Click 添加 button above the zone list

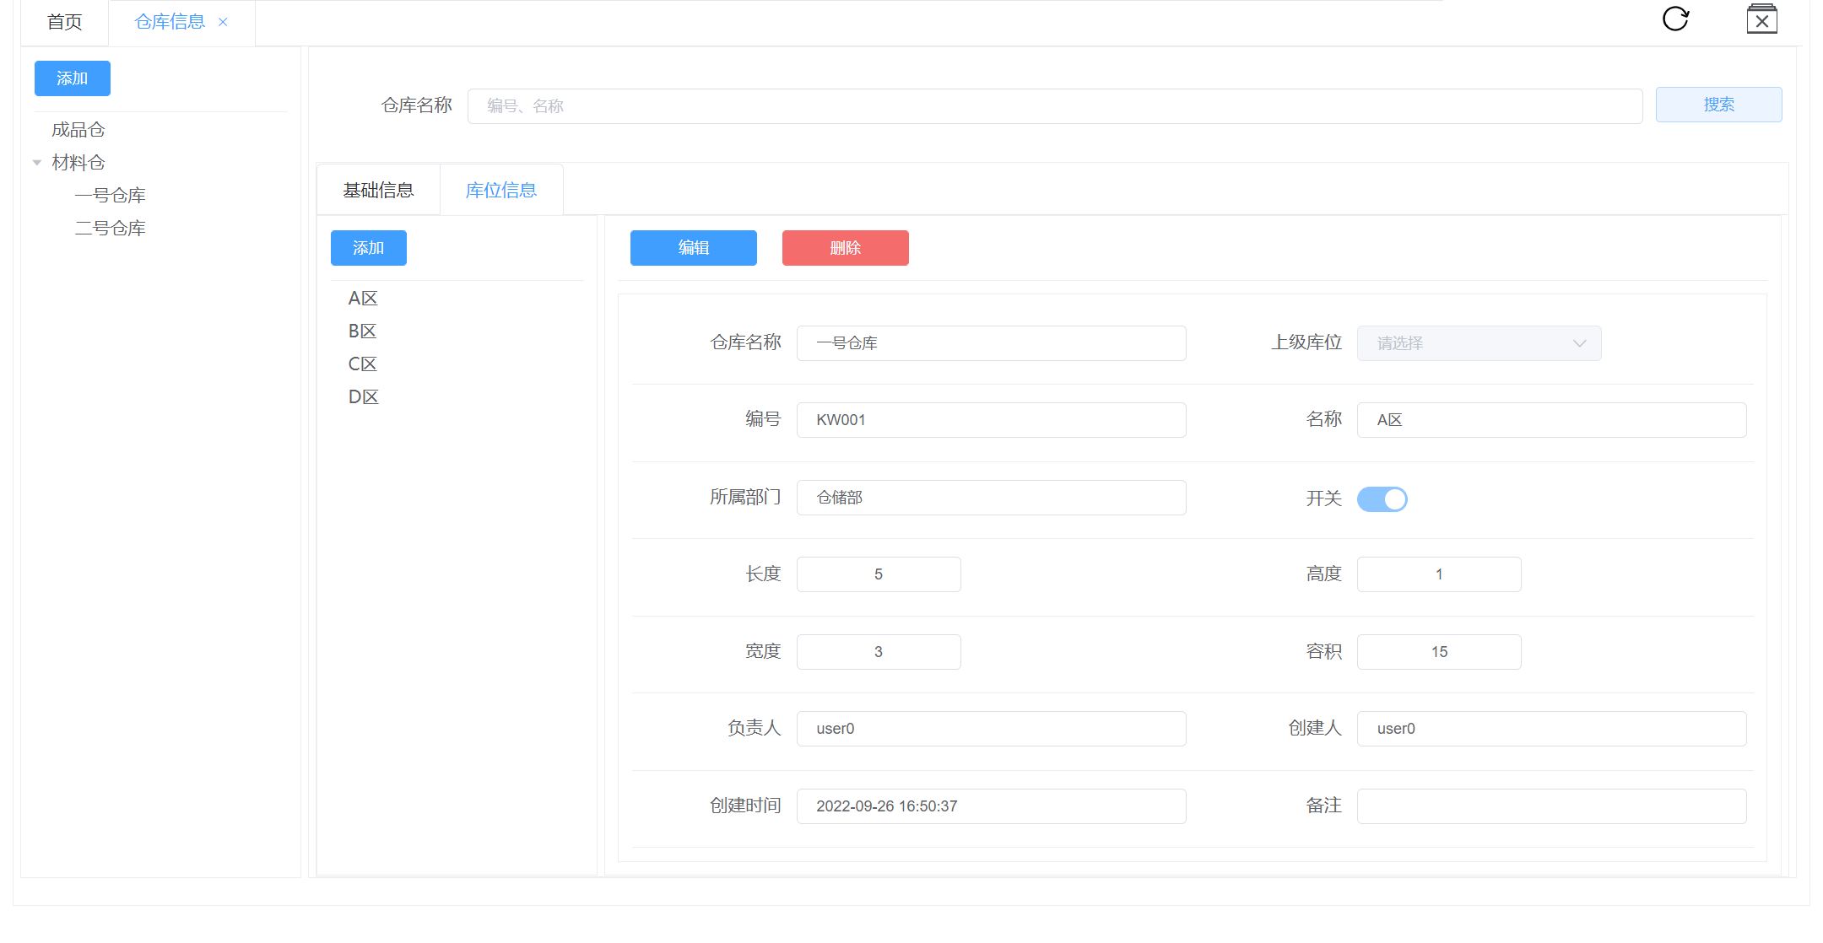368,248
